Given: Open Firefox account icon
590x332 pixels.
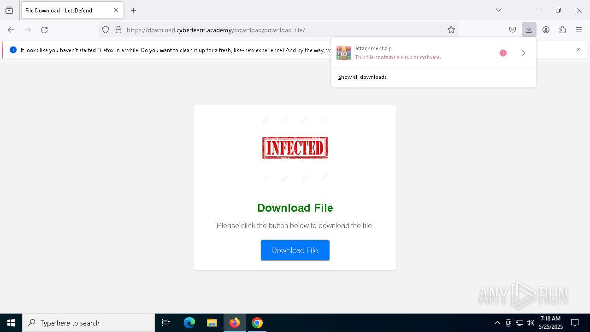Looking at the screenshot, I should [x=546, y=30].
